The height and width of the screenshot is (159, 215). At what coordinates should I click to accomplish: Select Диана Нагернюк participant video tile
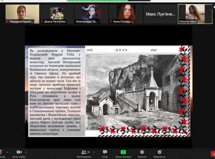coord(57,14)
